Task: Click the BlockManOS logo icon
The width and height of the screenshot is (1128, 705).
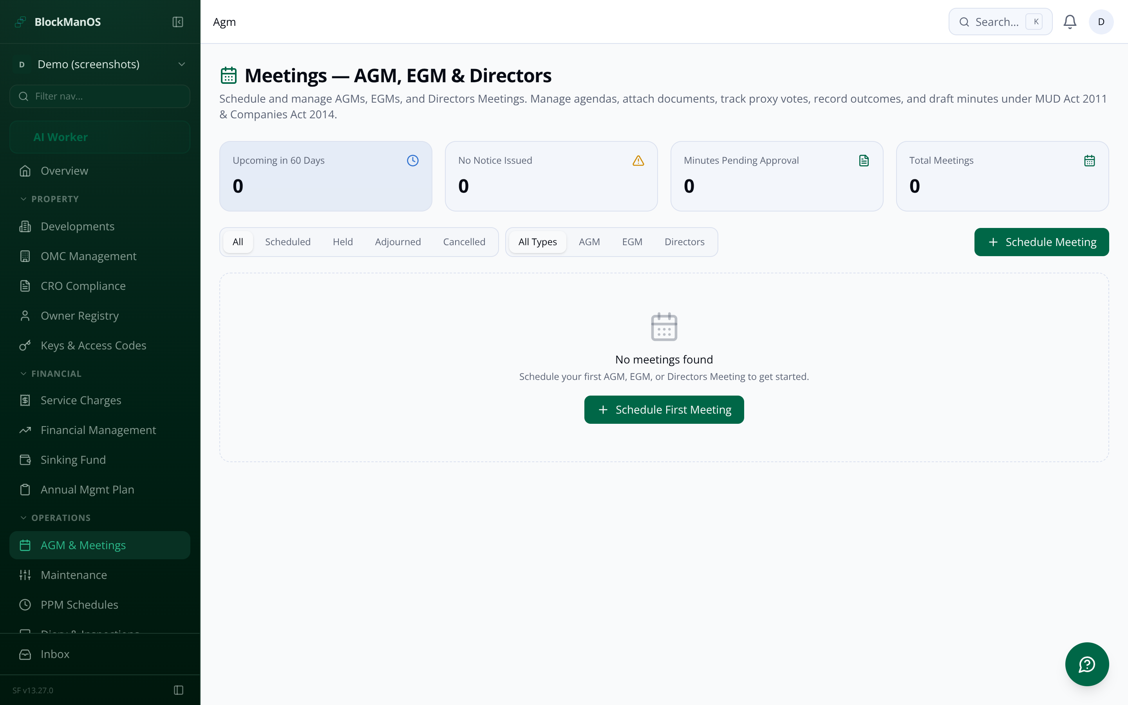Action: click(x=20, y=22)
